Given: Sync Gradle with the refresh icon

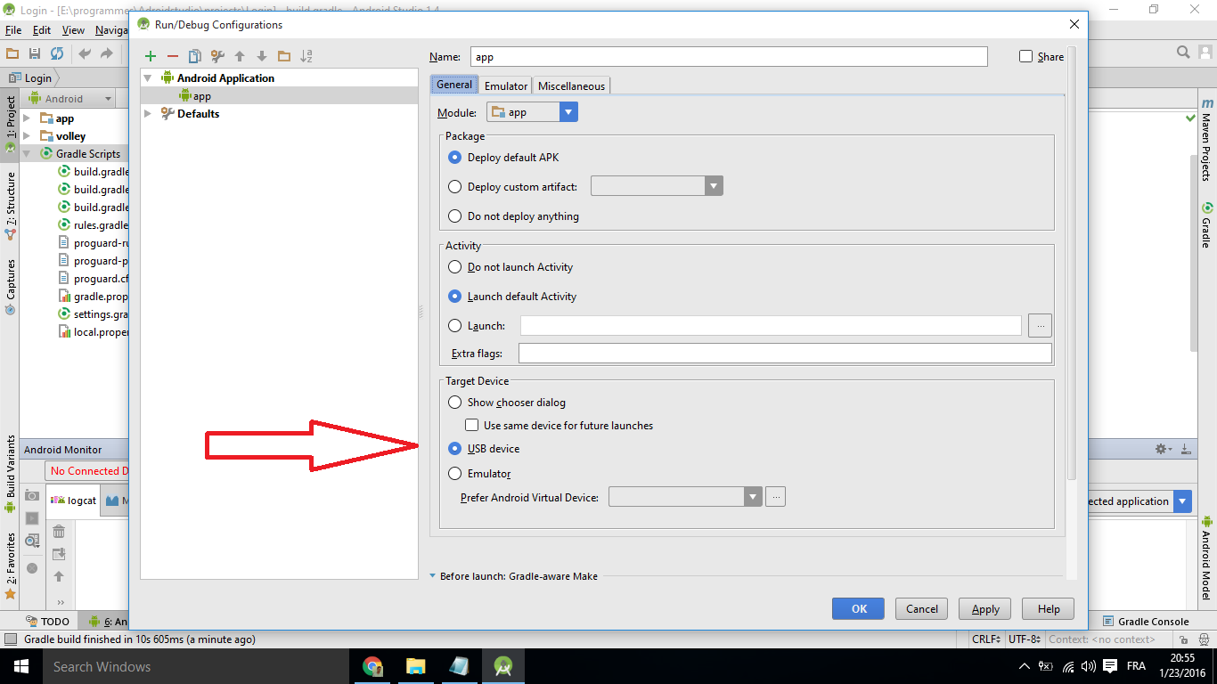Looking at the screenshot, I should (x=56, y=53).
